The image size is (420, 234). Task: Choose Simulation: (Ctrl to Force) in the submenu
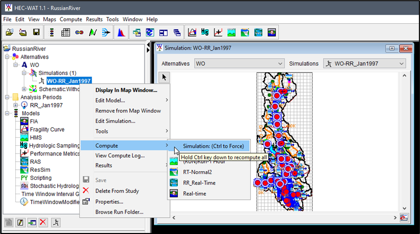[213, 146]
